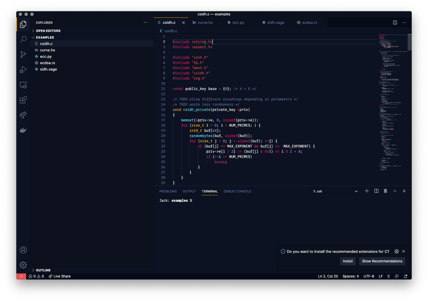Screen dimensions: 428x301
Task: Kill the terminal with trash icon
Action: pyautogui.click(x=386, y=191)
